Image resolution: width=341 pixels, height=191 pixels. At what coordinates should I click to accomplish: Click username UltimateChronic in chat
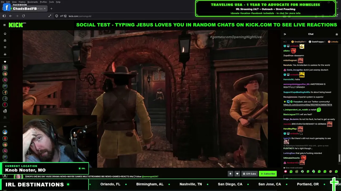point(291,158)
